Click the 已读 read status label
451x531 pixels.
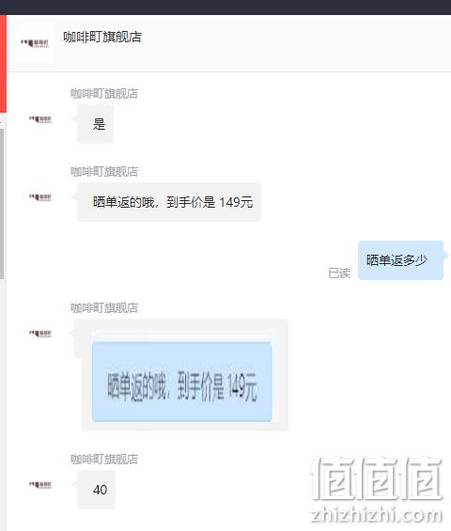pyautogui.click(x=339, y=273)
